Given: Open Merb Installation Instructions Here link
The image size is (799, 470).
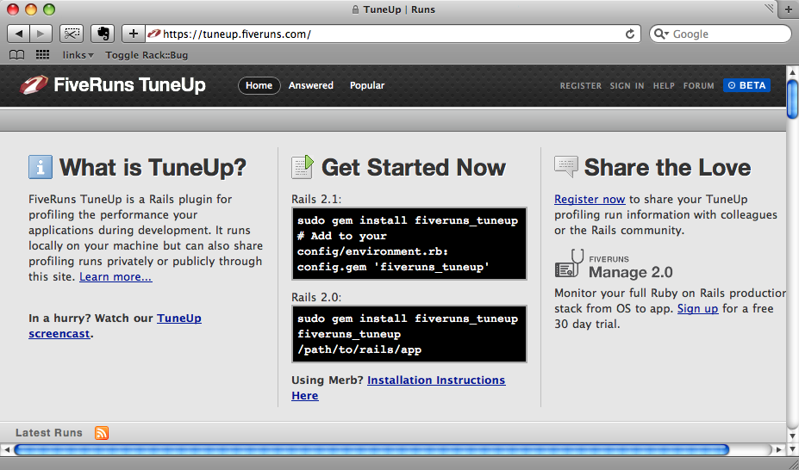Looking at the screenshot, I should (x=398, y=387).
